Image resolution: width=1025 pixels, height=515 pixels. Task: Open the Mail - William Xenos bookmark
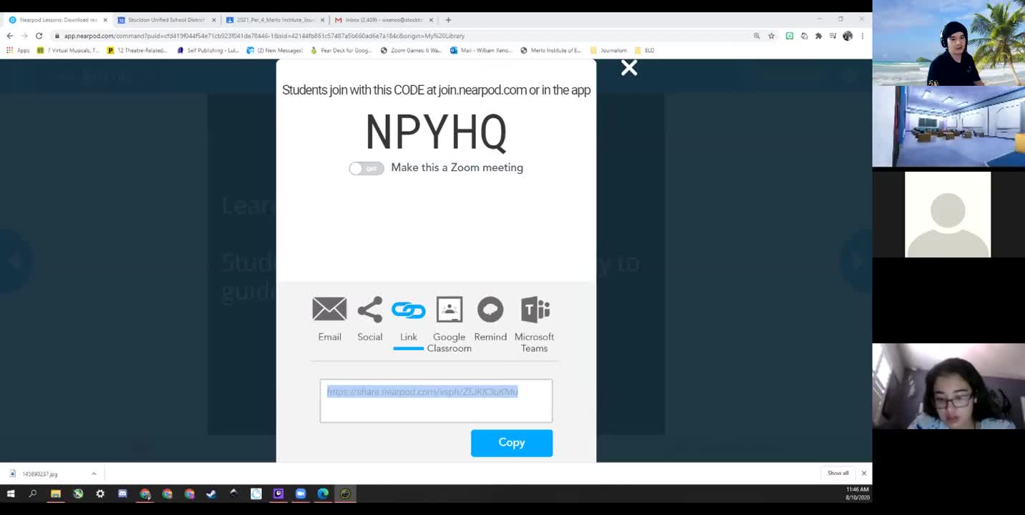(x=480, y=51)
